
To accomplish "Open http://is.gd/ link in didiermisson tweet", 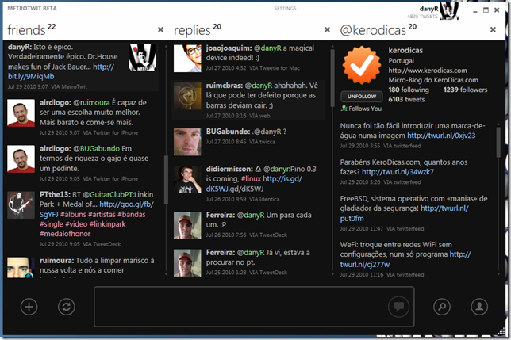I will (x=282, y=179).
